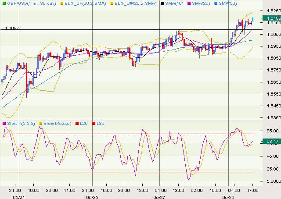Screen dimensions: 281x199
Task: Select the Slow D(5,5,5) legend label
Action: 58,123
